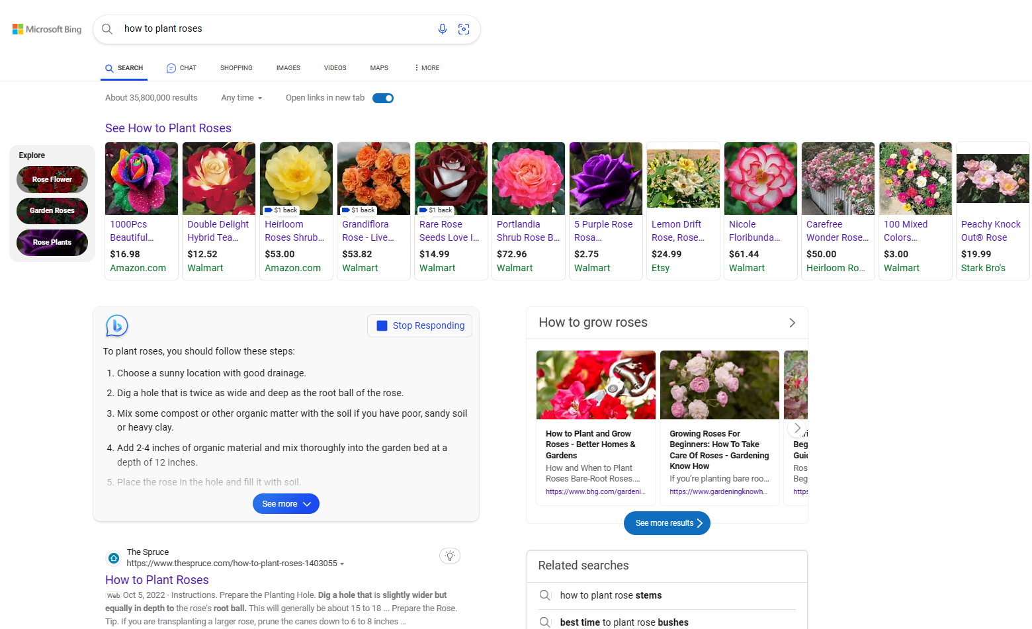Click magnifier beside 'how to plant rose stems'
1032x629 pixels.
545,595
